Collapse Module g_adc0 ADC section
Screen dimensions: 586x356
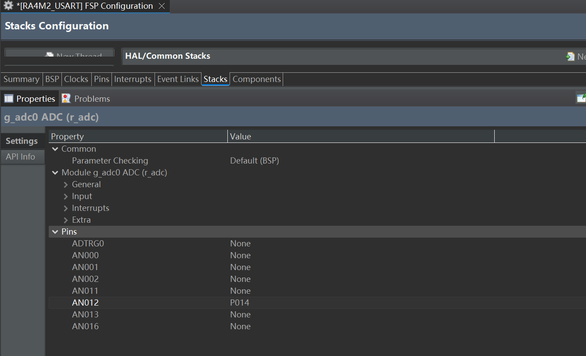click(55, 173)
